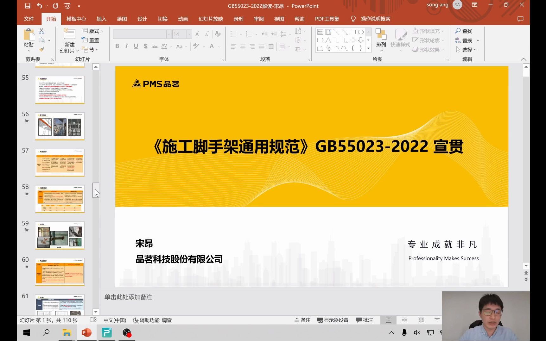This screenshot has width=546, height=341.
Task: Switch to slide sorter view icon
Action: (404, 320)
